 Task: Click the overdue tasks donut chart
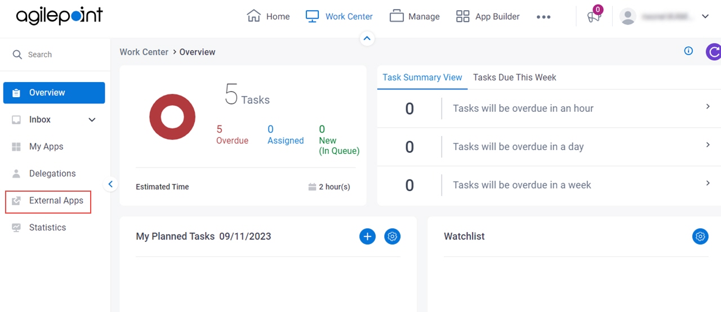click(x=172, y=117)
